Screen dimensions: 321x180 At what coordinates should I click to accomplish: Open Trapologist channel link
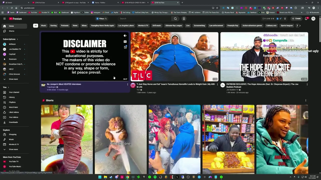[x=51, y=87]
